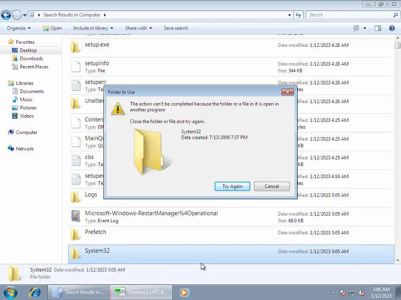The width and height of the screenshot is (401, 300).
Task: Select the Microsoft-Windows-RestartManager%4Operational file
Action: pyautogui.click(x=230, y=216)
